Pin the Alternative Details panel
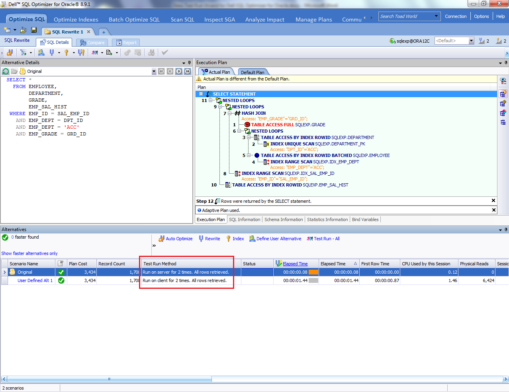This screenshot has width=509, height=392. point(189,63)
